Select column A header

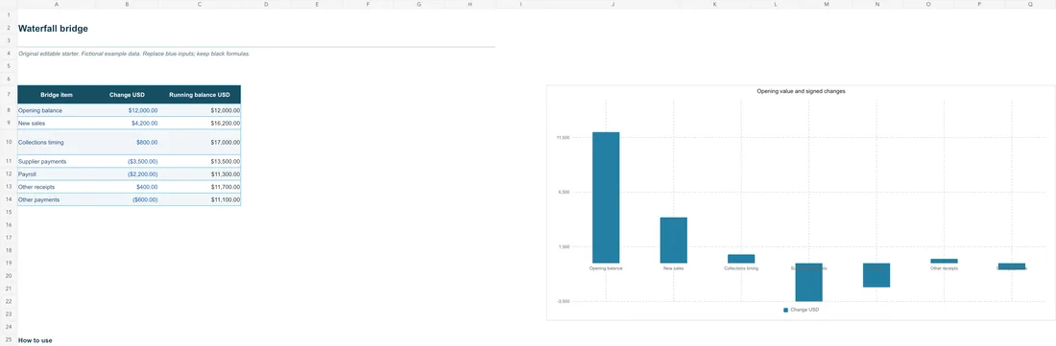coord(57,5)
